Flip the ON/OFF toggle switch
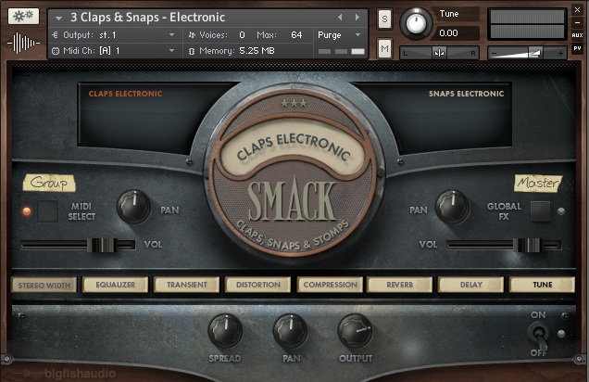Screen dimensions: 589x382 (539, 335)
